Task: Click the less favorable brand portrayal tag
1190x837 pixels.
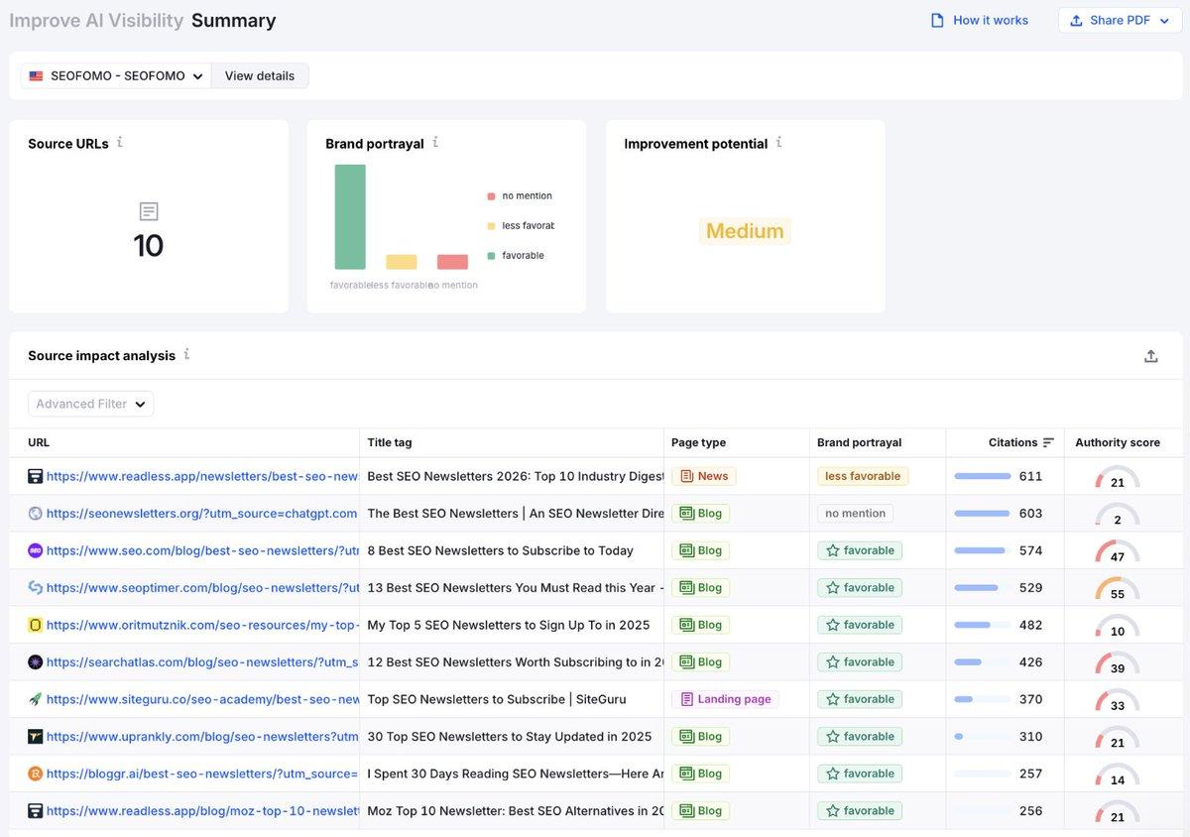Action: [x=863, y=476]
